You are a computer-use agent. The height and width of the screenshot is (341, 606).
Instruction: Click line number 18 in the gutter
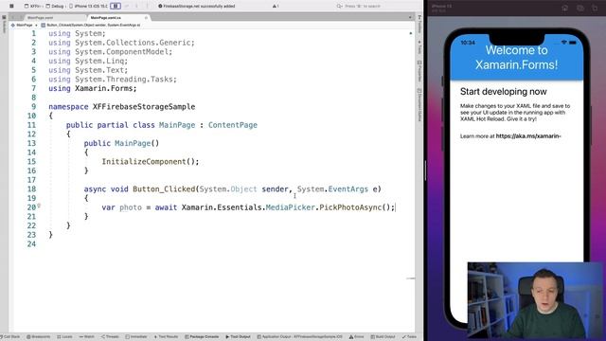click(31, 189)
